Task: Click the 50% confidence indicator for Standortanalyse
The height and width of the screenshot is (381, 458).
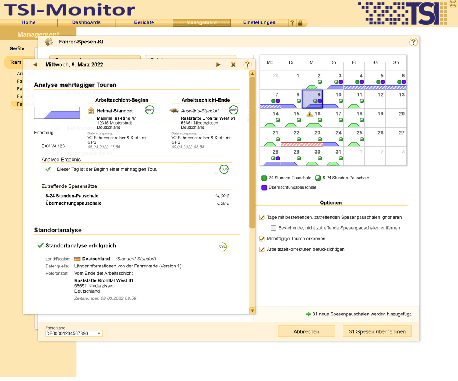Action: click(x=222, y=247)
